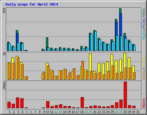Click day label 14 on the x-axis
Viewport: 147px width, 115px height.
pos(65,112)
